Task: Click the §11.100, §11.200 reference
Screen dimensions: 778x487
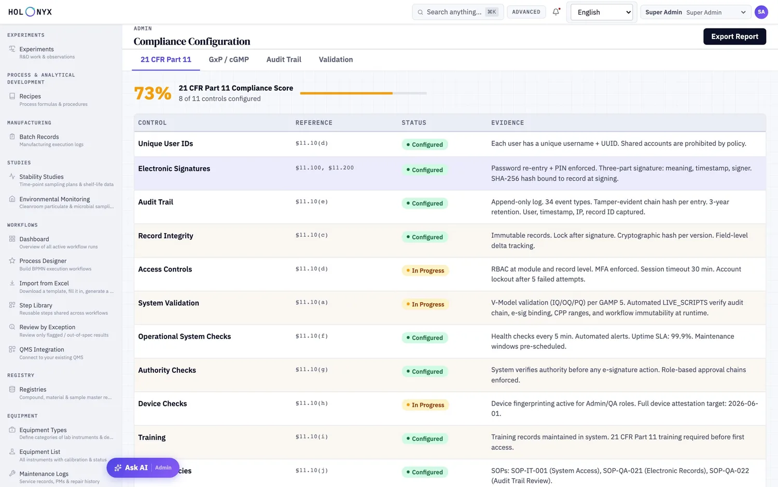Action: 325,168
